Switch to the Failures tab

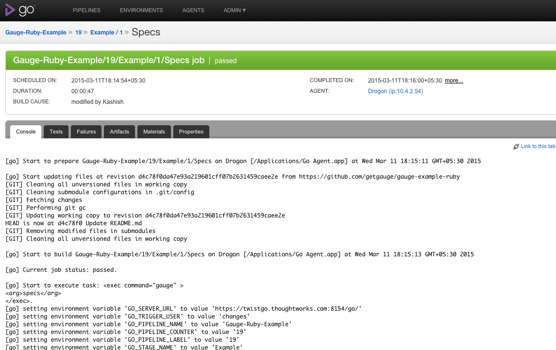[x=86, y=132]
